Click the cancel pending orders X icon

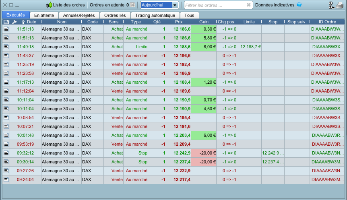(x=132, y=5)
